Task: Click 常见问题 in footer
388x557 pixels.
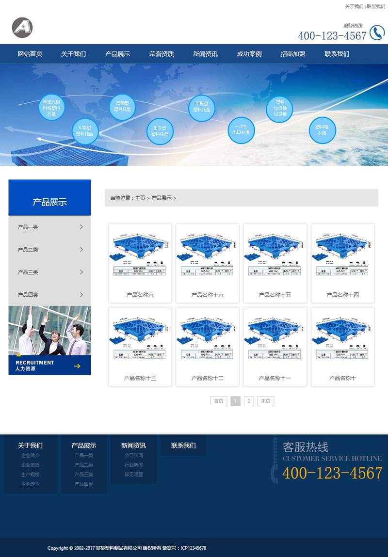Action: pyautogui.click(x=133, y=475)
